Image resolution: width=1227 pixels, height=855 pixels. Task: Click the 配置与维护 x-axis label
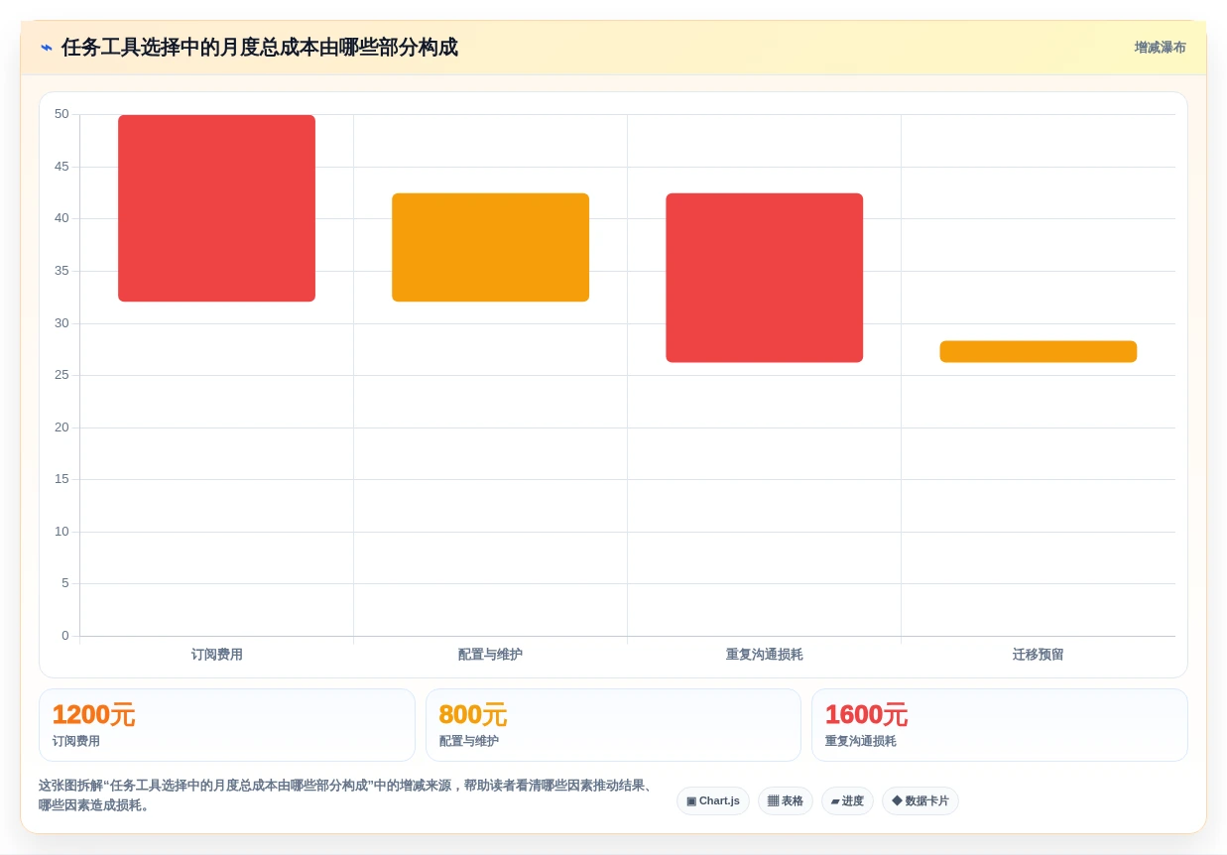click(490, 655)
